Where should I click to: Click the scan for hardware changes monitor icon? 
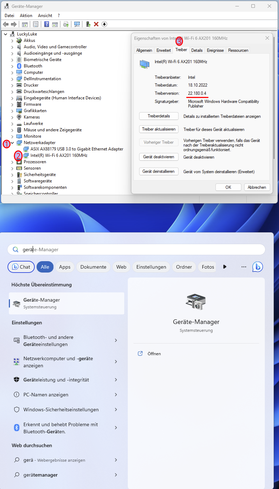(x=77, y=24)
